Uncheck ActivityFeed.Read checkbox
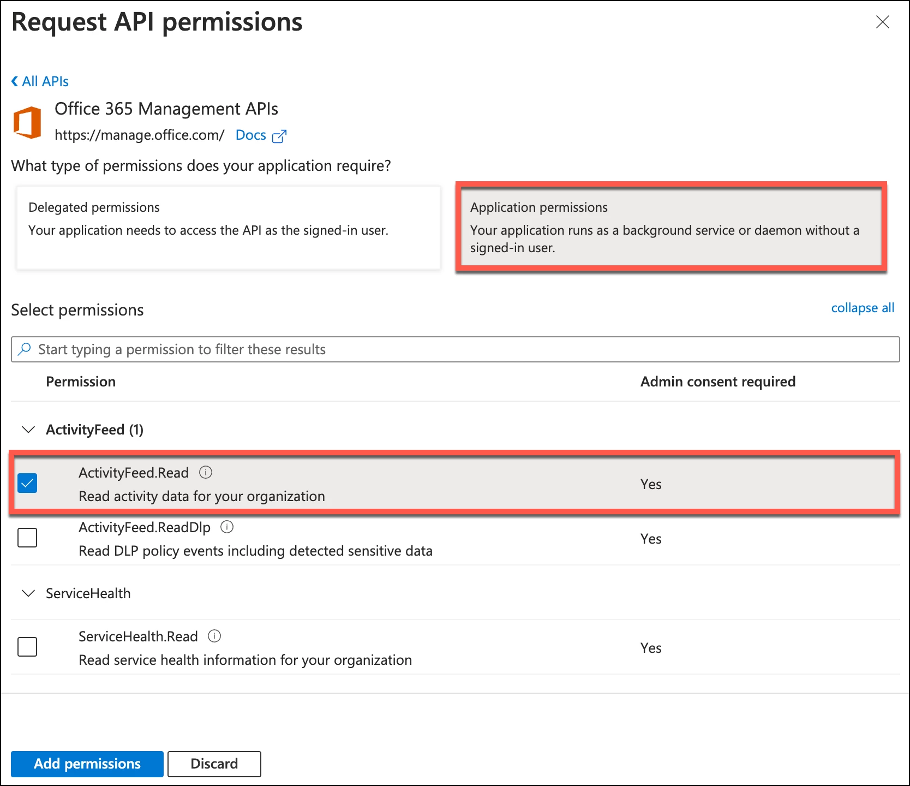 (x=27, y=483)
